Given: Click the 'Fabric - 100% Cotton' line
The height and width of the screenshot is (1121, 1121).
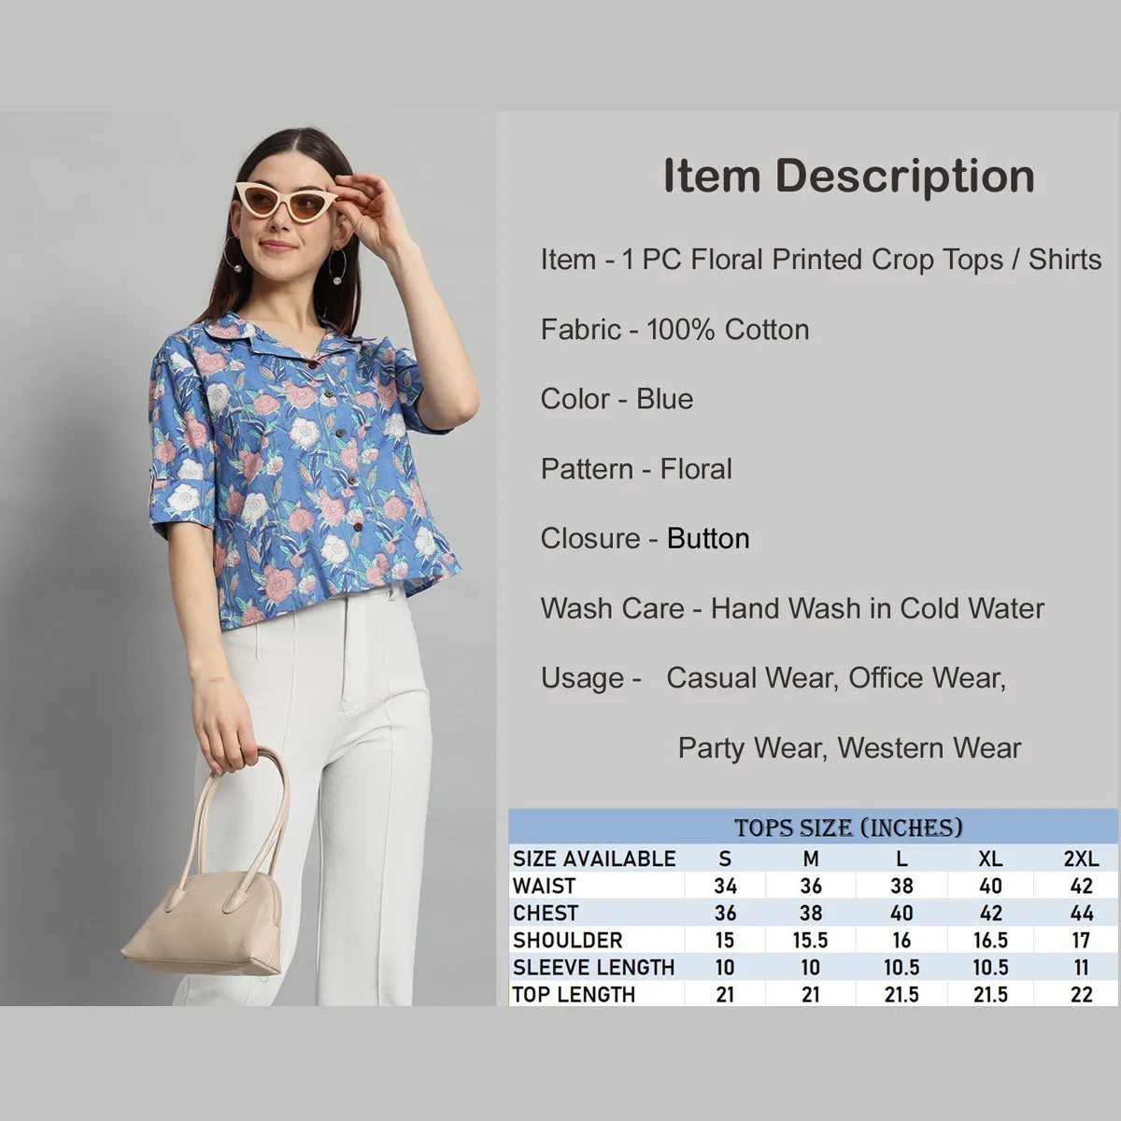Looking at the screenshot, I should tap(674, 329).
